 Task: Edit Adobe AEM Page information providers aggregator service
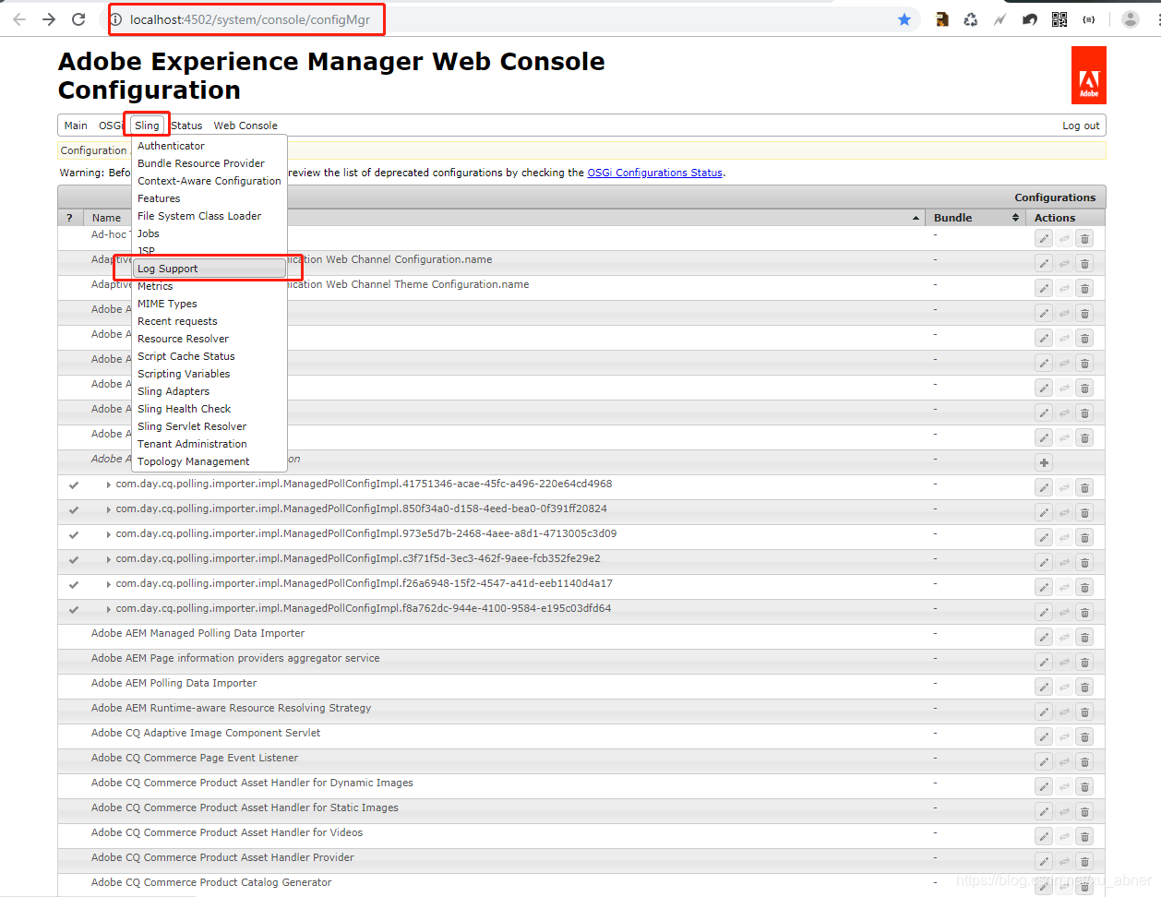pyautogui.click(x=1044, y=663)
